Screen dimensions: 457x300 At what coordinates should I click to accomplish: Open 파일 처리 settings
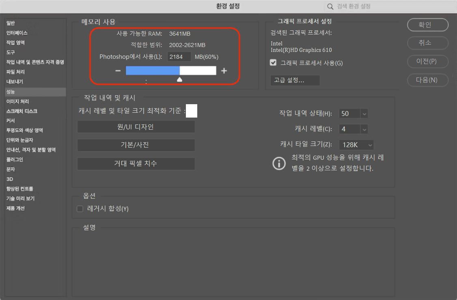pyautogui.click(x=15, y=72)
